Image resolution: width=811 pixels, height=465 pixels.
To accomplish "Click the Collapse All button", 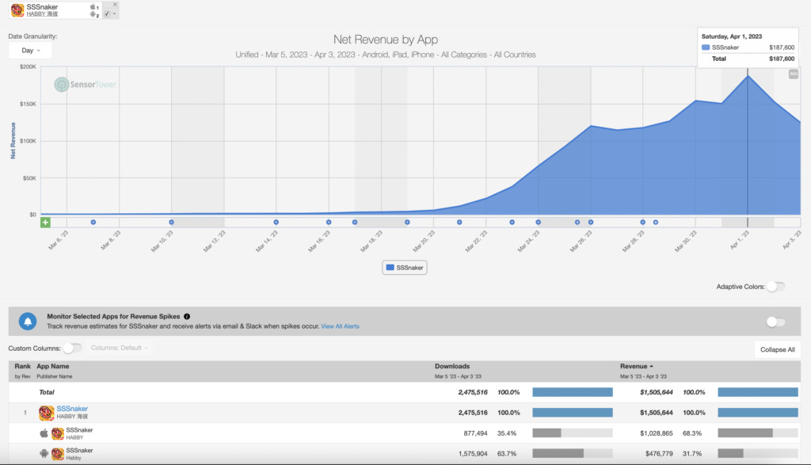I will [x=778, y=349].
